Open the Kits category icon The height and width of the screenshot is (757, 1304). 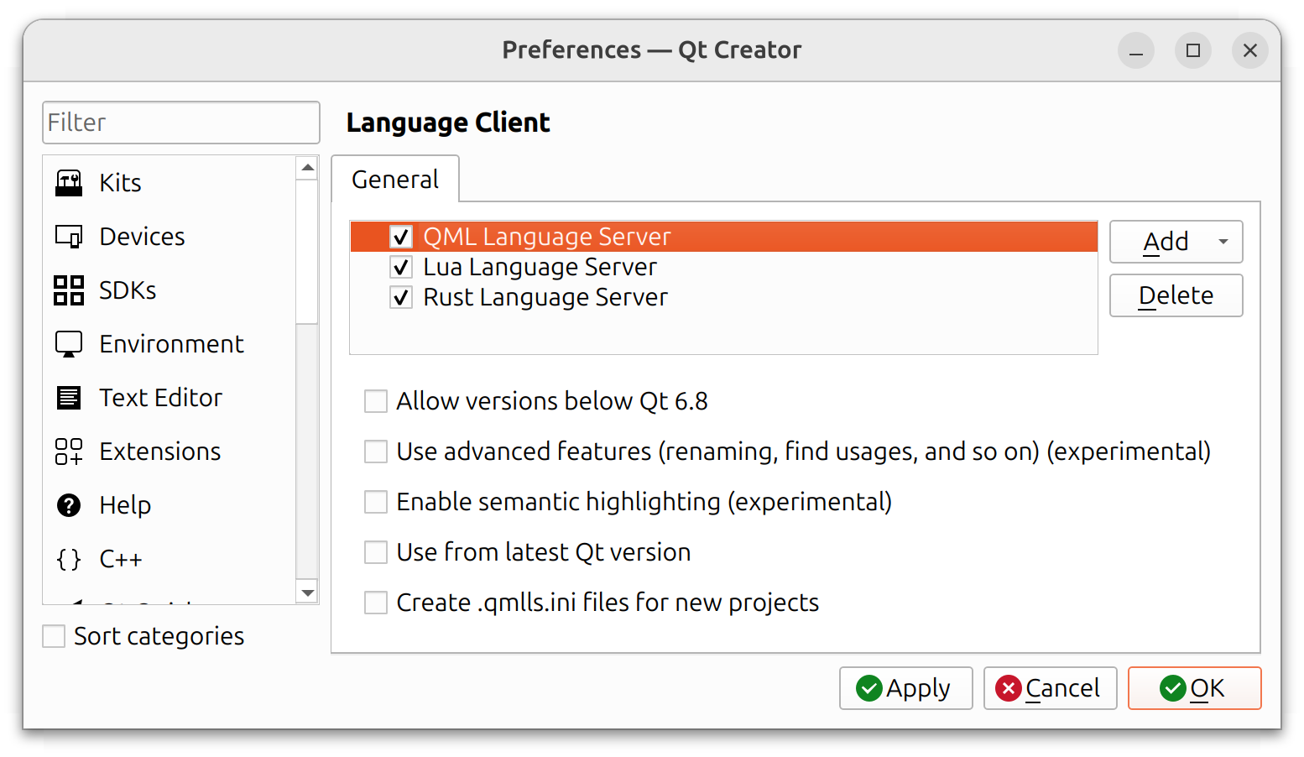tap(69, 183)
